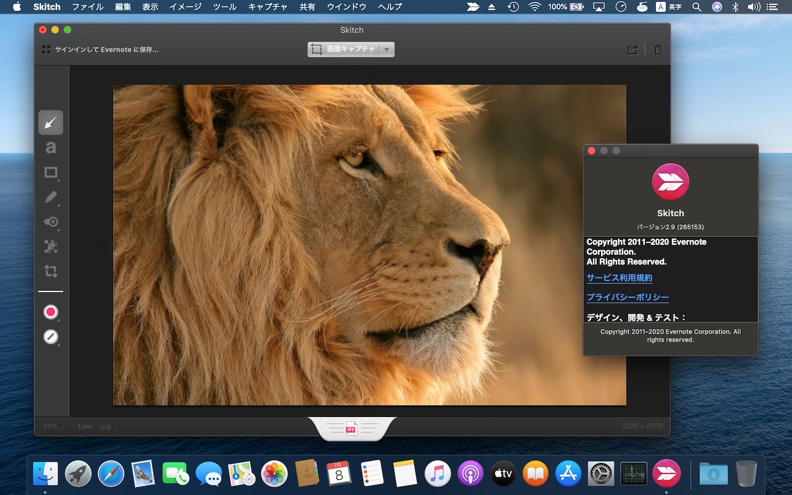This screenshot has width=792, height=495.
Task: Open the App Store from the Dock
Action: (568, 473)
